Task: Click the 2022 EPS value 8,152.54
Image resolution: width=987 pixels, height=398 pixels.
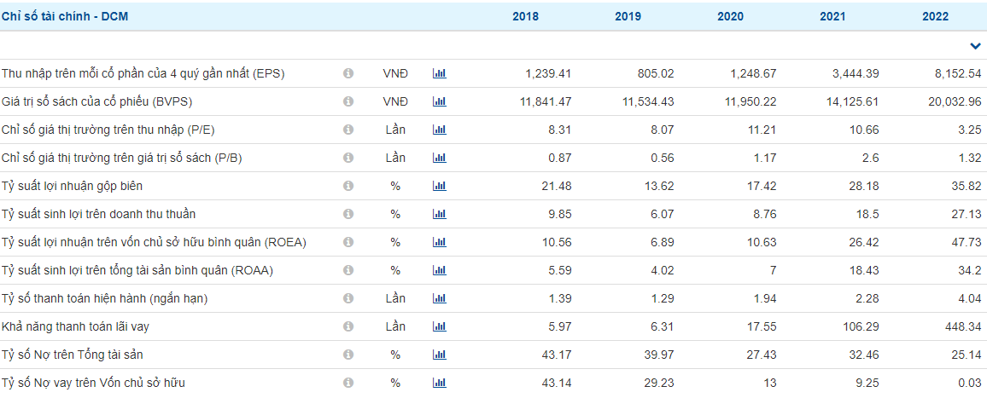Action: (959, 73)
